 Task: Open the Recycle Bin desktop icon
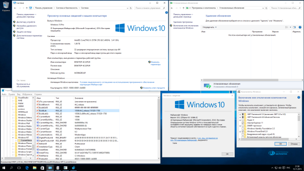(x=6, y=6)
